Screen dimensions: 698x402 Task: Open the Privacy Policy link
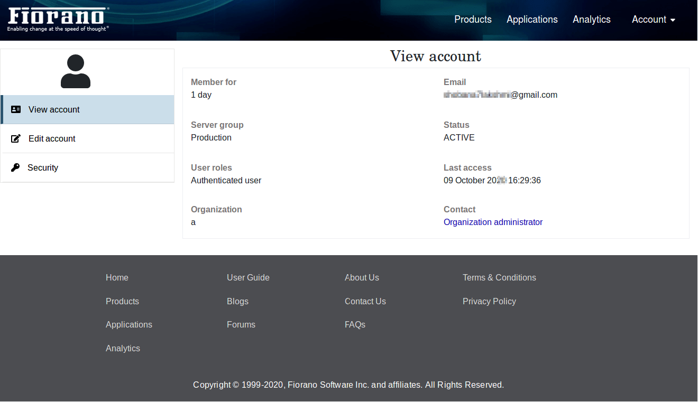coord(489,302)
